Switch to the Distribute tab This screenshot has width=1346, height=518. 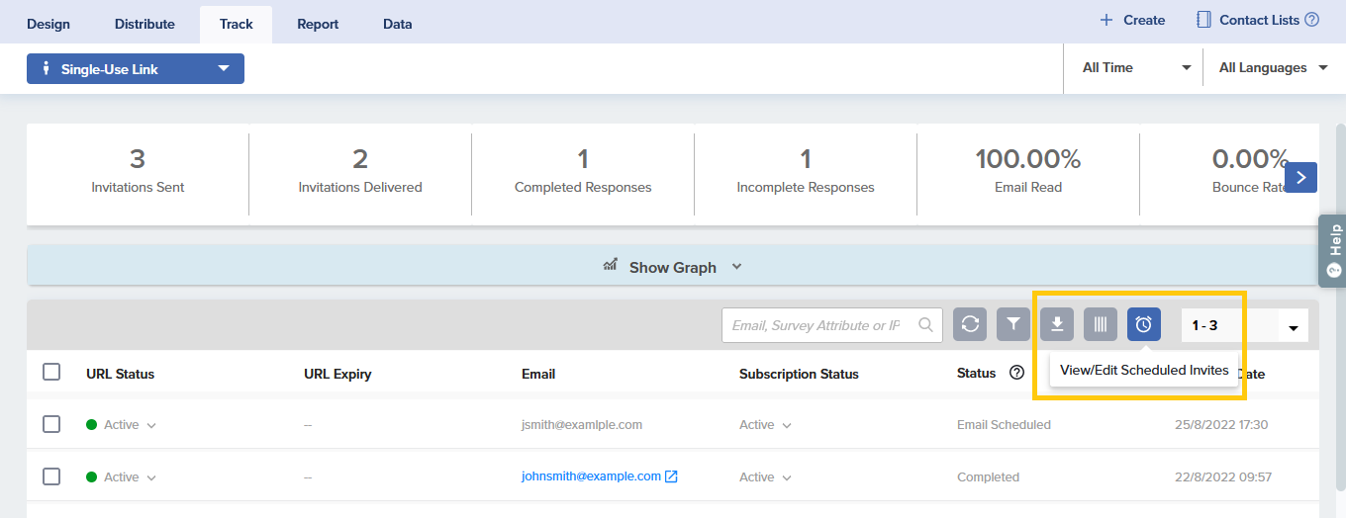tap(144, 24)
